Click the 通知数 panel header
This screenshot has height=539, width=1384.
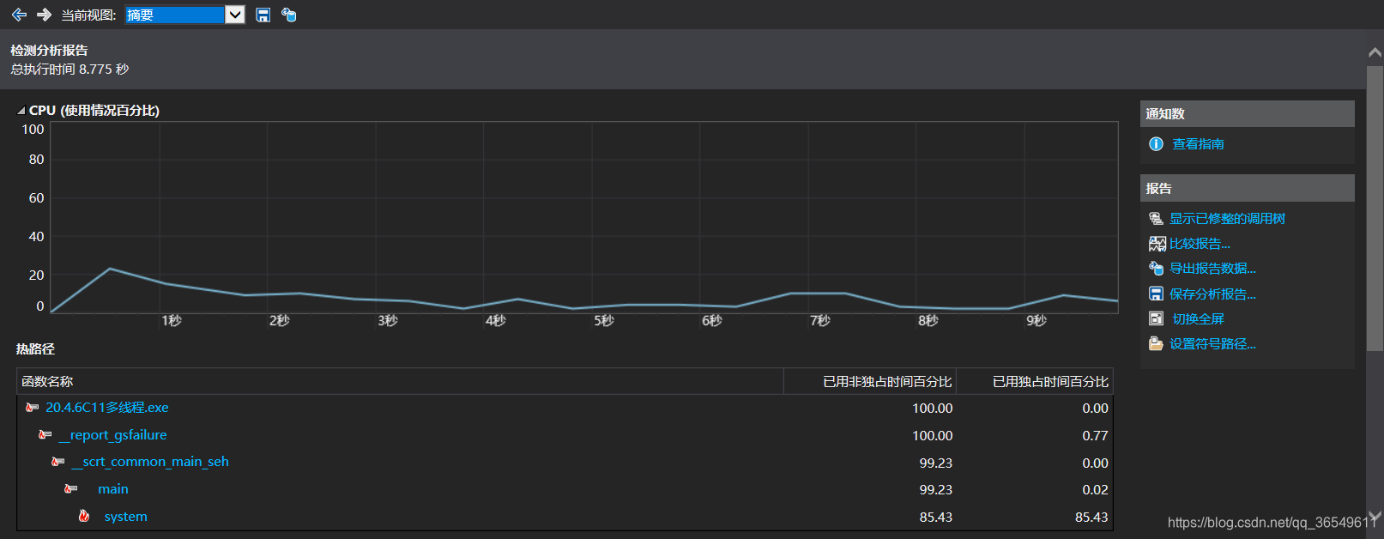pyautogui.click(x=1248, y=113)
